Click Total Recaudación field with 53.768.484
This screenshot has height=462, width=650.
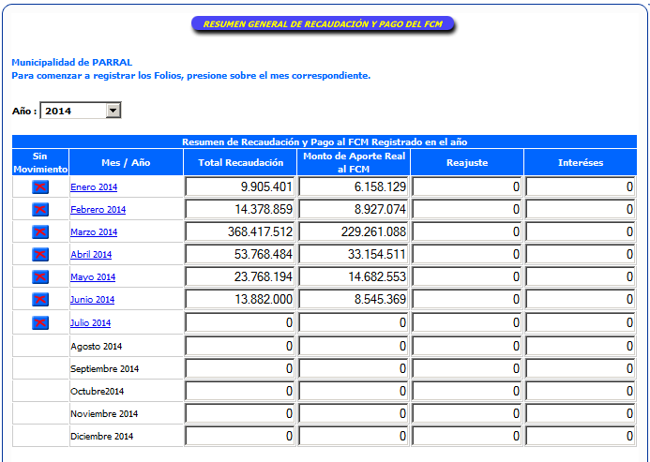[x=239, y=254]
